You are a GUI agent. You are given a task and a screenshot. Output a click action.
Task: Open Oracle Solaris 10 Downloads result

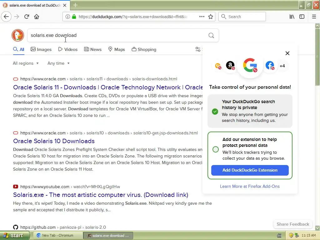tap(54, 141)
